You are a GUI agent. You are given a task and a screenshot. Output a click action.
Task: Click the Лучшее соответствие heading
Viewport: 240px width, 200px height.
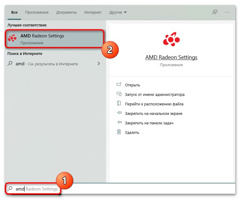pyautogui.click(x=27, y=25)
